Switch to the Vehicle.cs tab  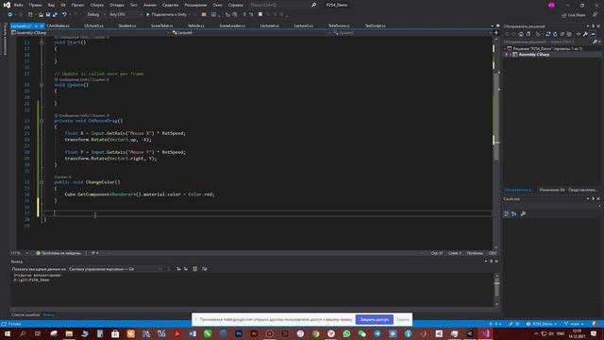tap(195, 25)
